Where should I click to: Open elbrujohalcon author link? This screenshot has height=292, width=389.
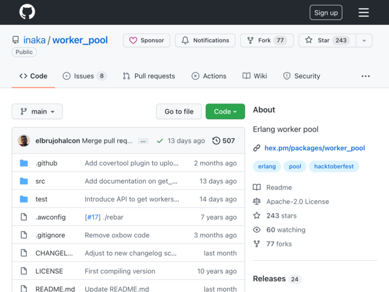(58, 141)
